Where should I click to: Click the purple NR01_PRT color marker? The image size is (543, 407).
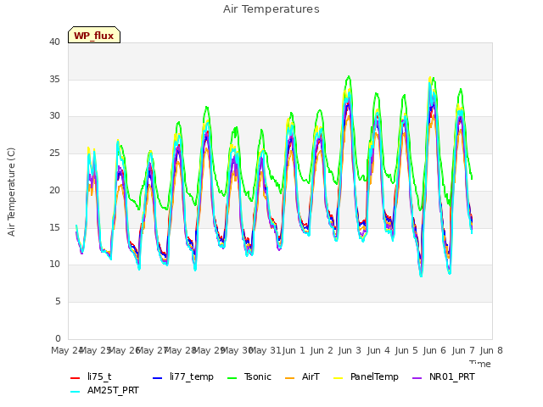(x=417, y=378)
